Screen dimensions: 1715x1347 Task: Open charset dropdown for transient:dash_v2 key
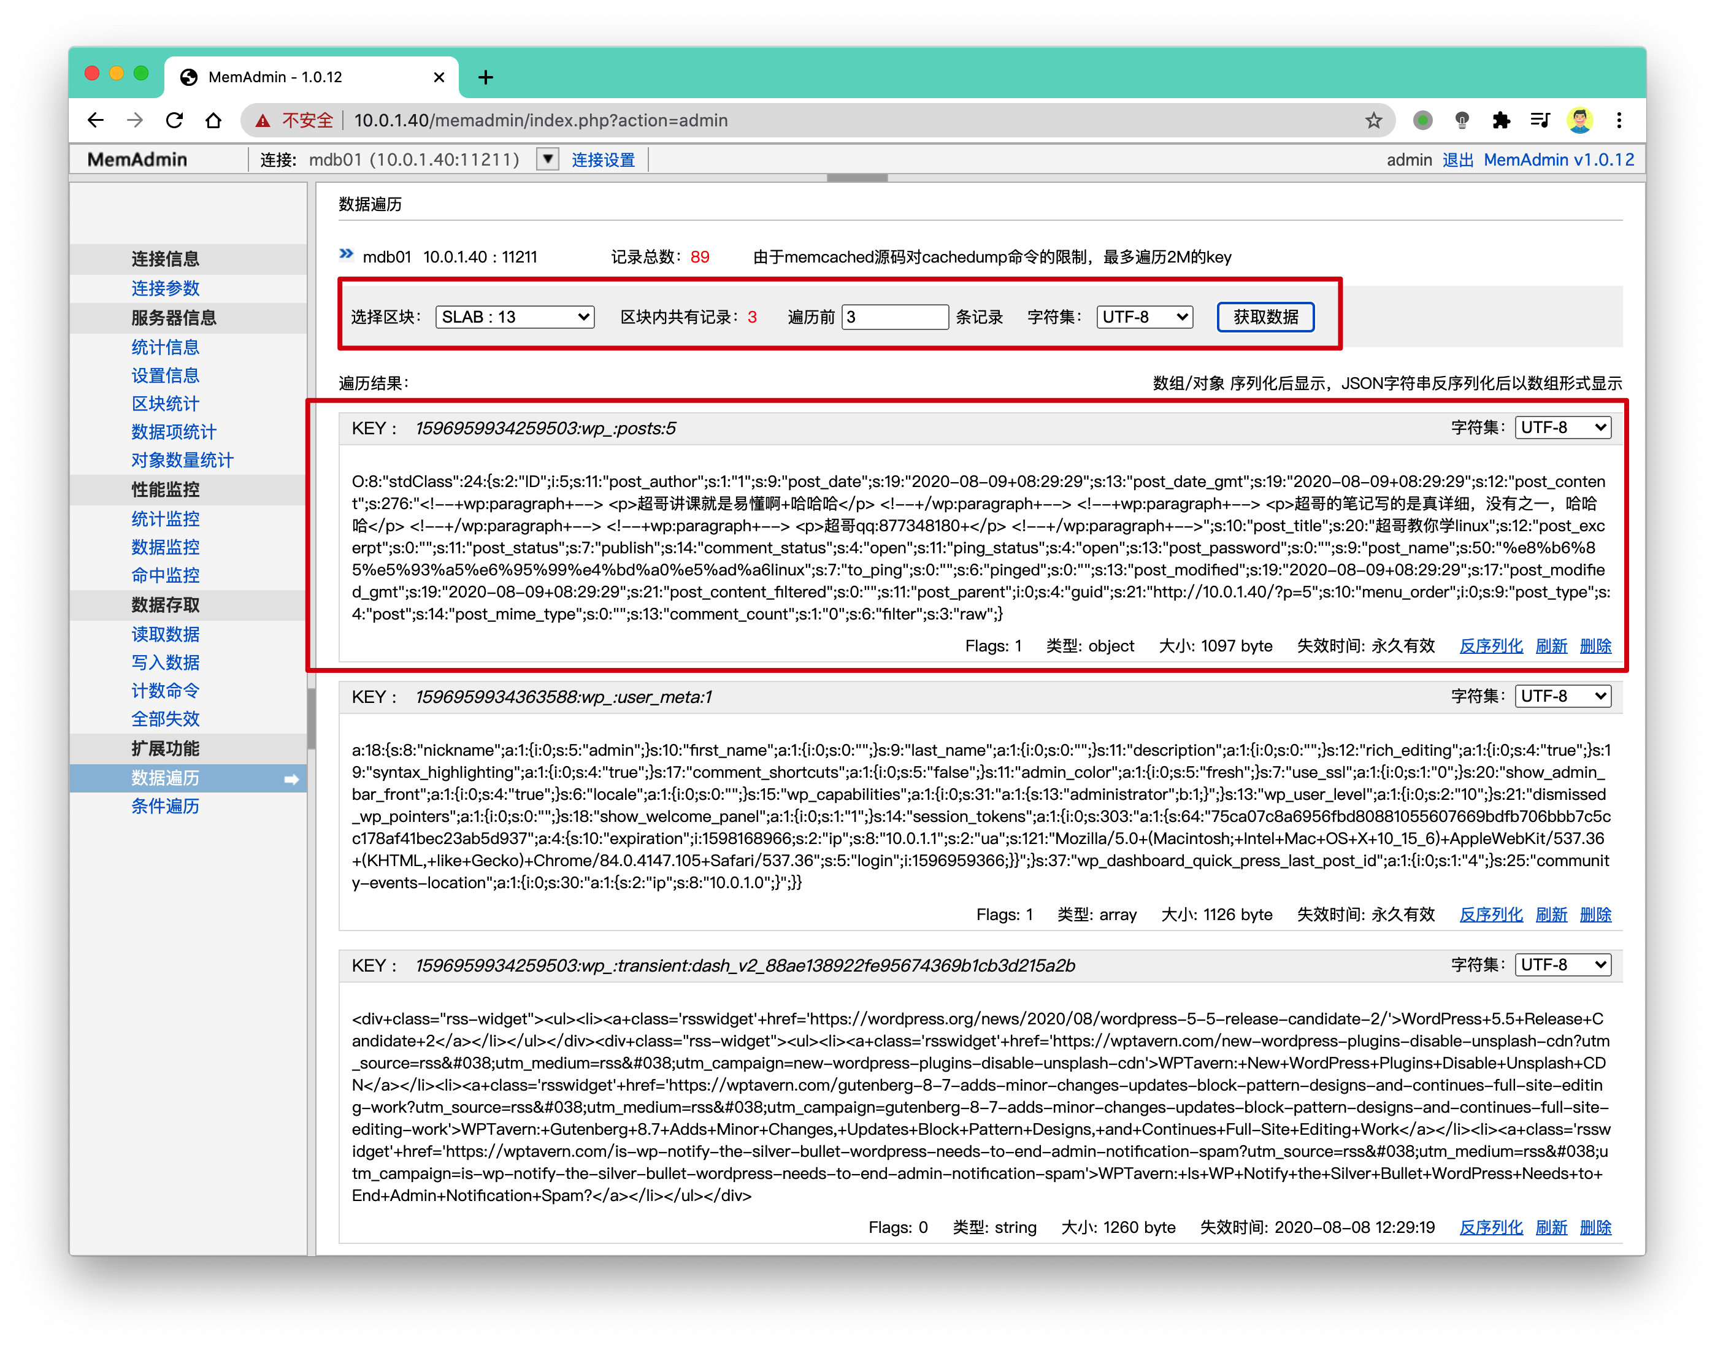(x=1563, y=964)
